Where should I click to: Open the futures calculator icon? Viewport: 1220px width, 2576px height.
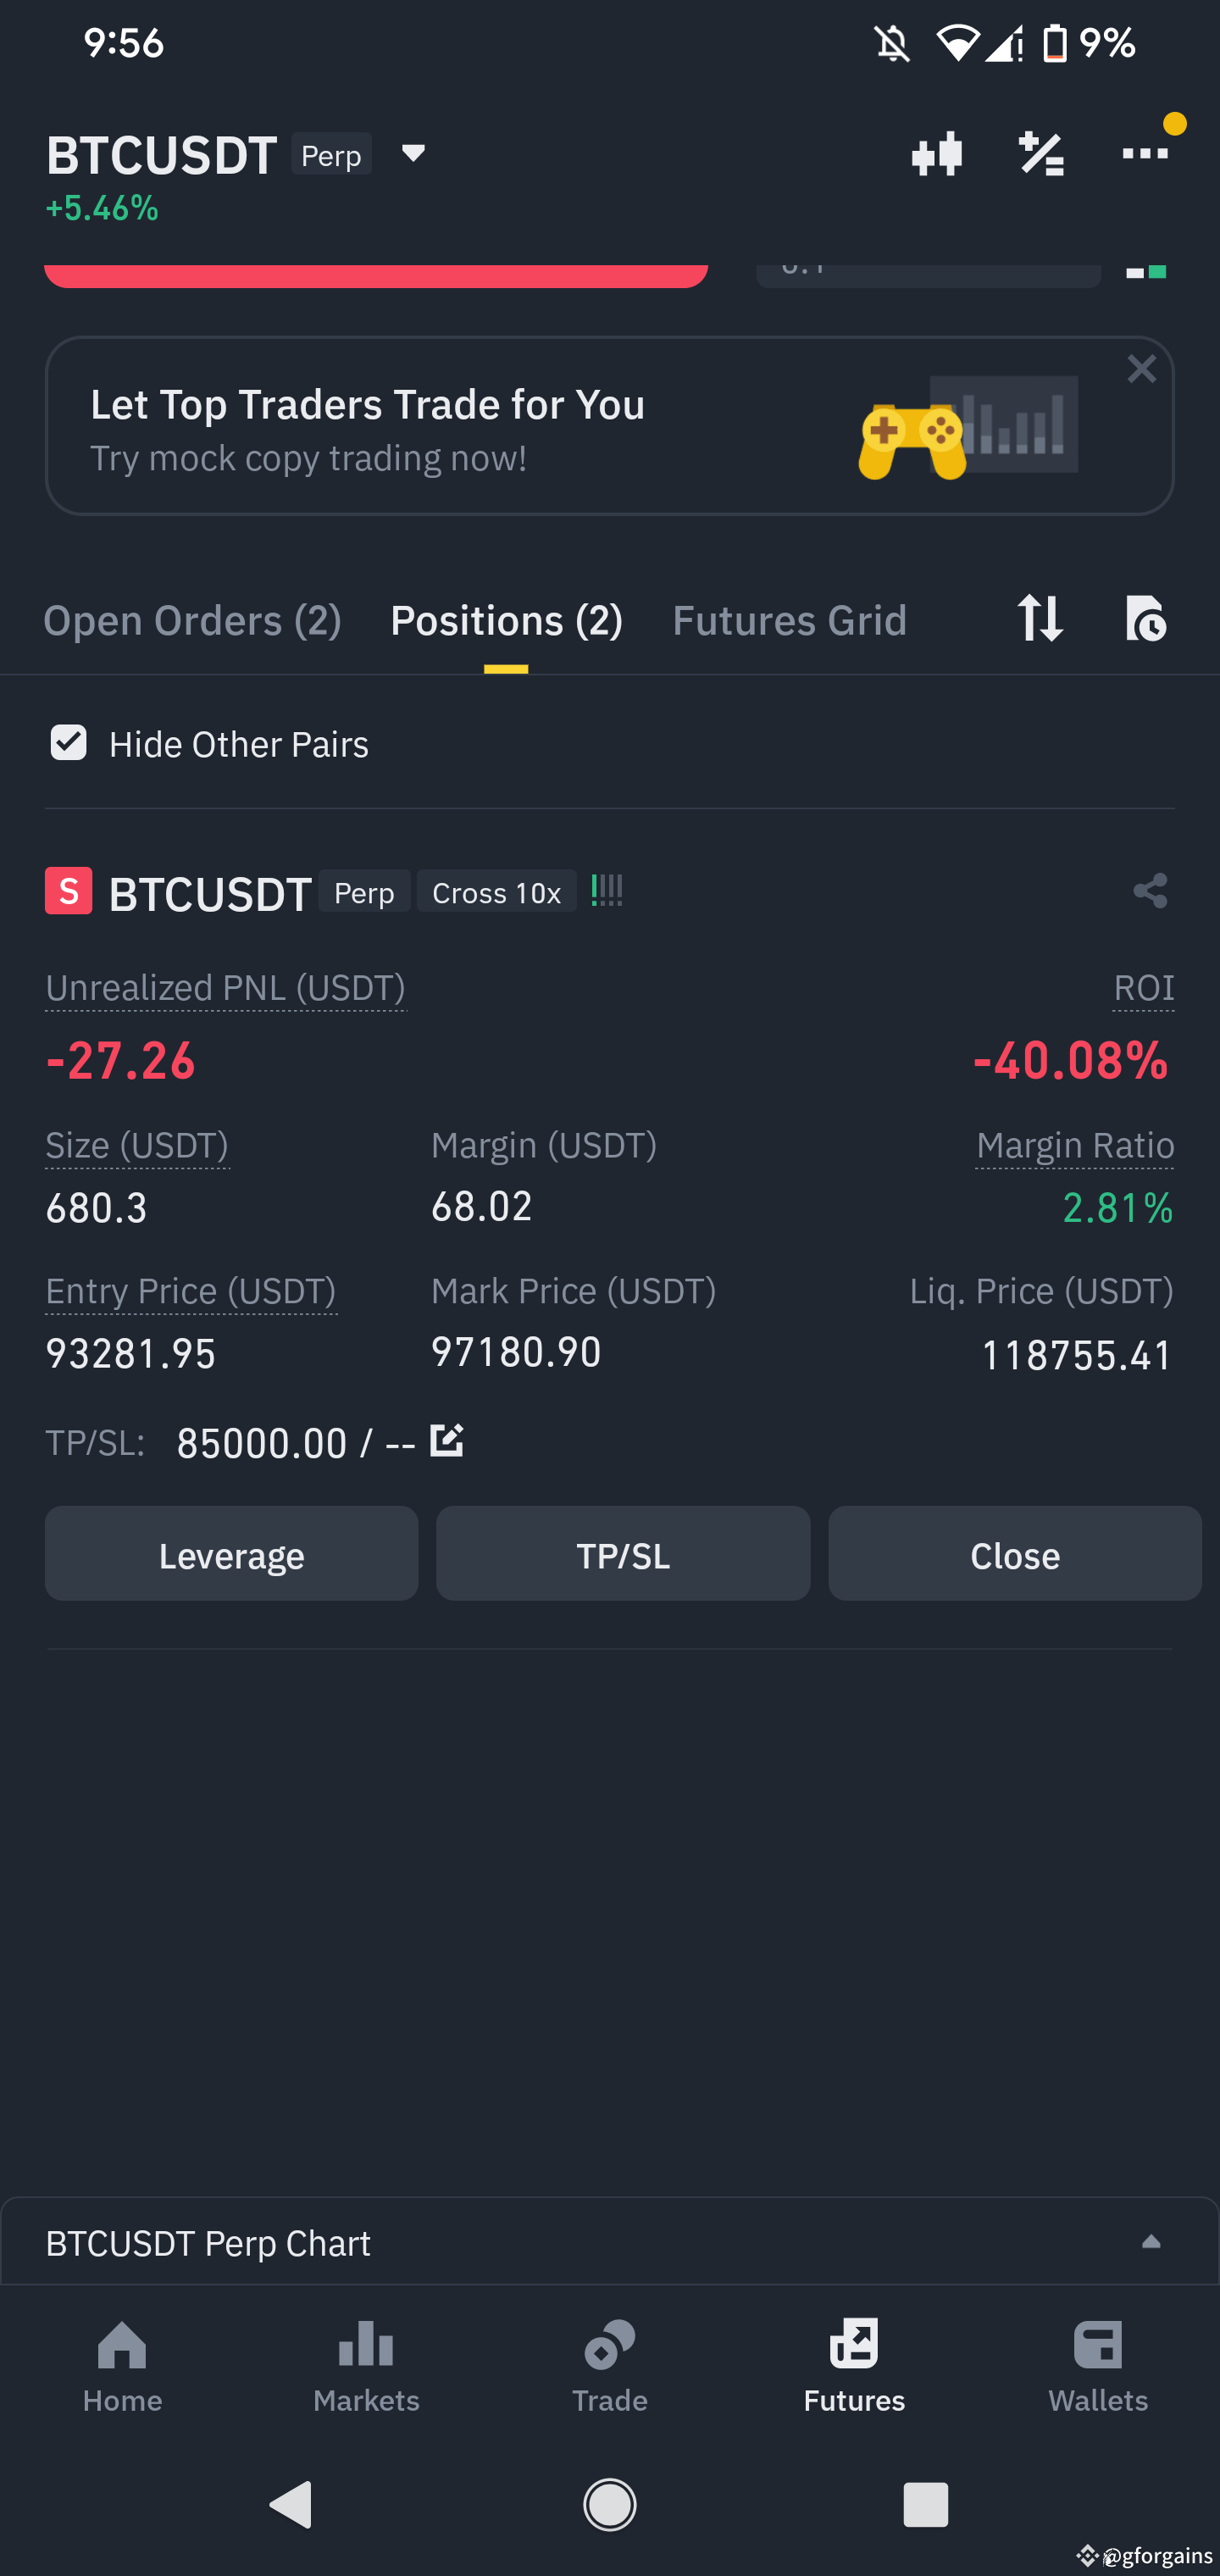pos(1041,153)
